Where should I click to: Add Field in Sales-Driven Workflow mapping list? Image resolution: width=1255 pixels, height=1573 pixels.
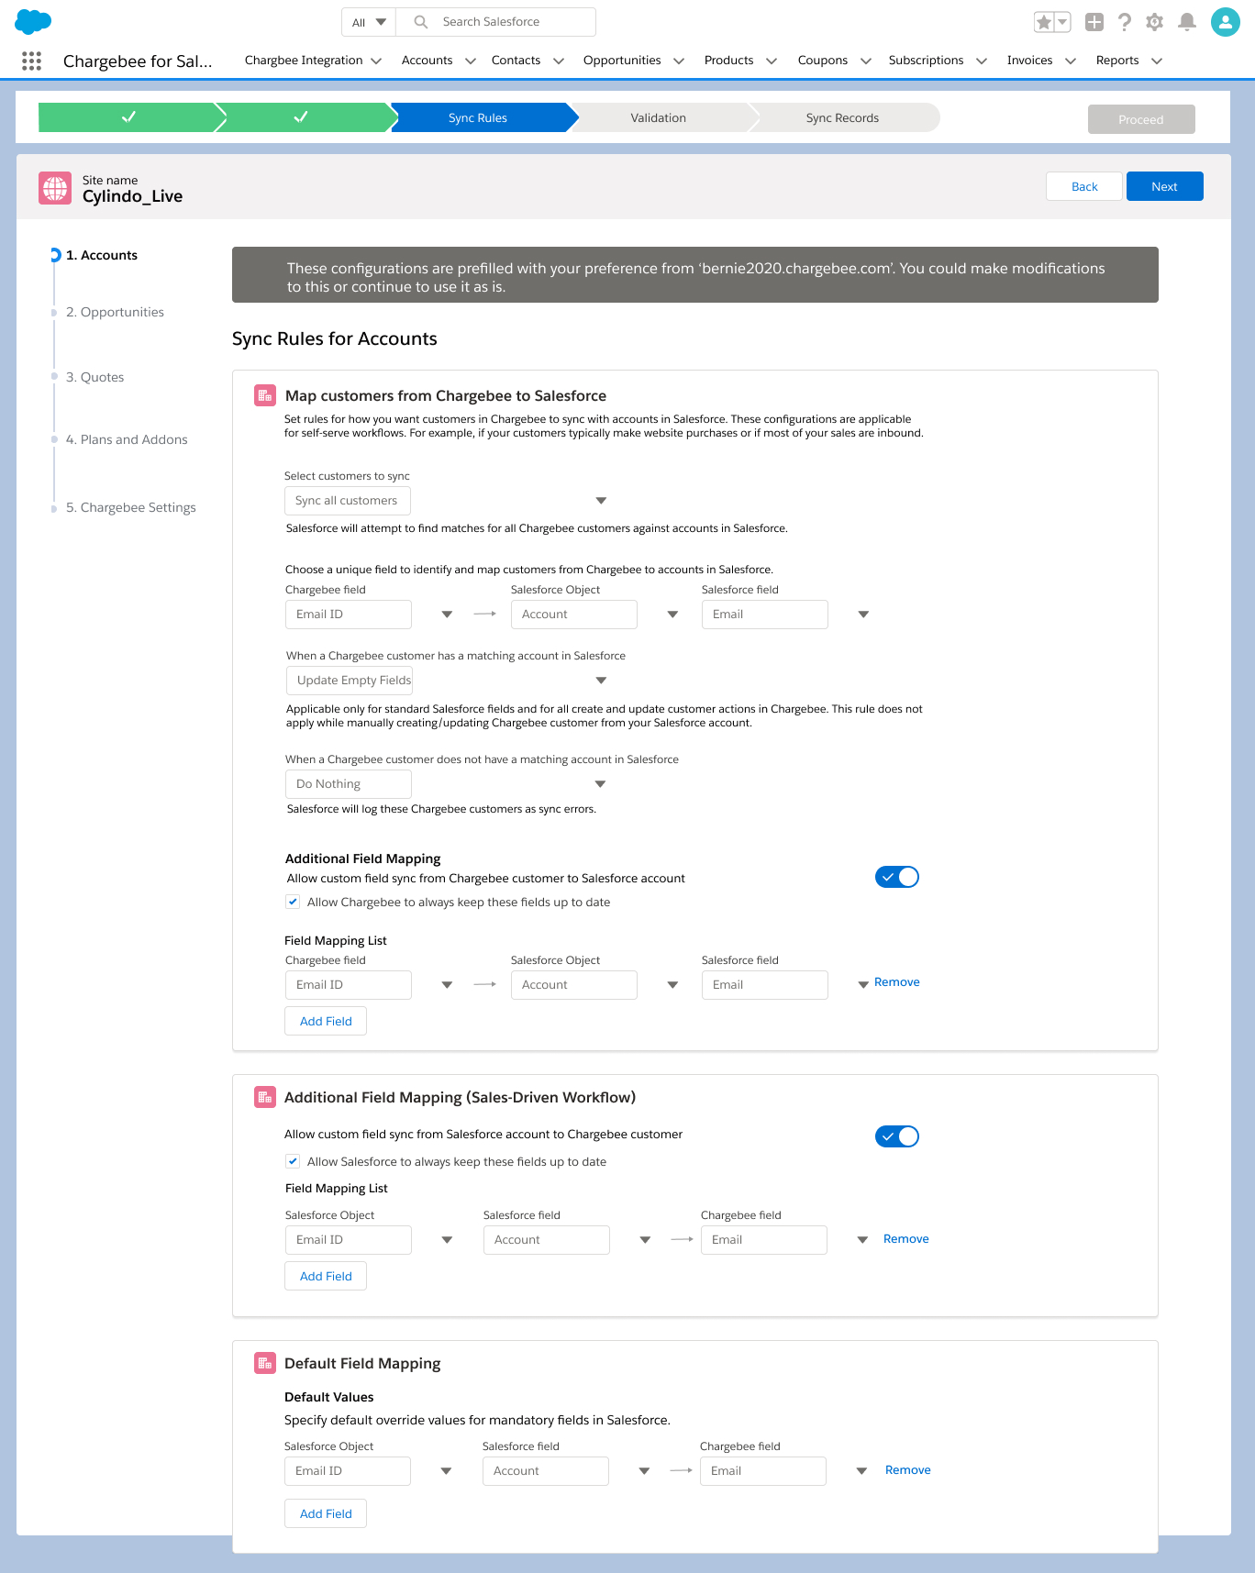326,1276
